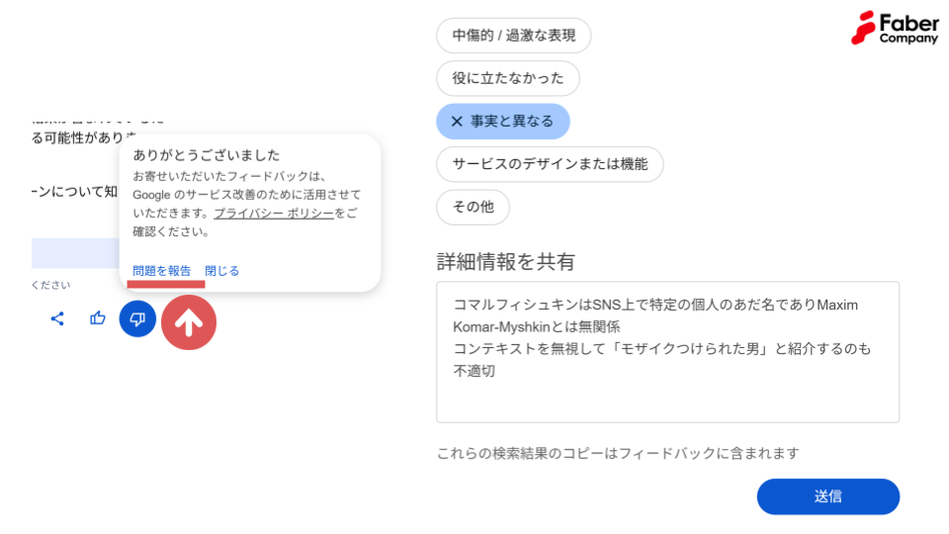Click the Faber Company logo
The width and height of the screenshot is (949, 534).
point(895,28)
